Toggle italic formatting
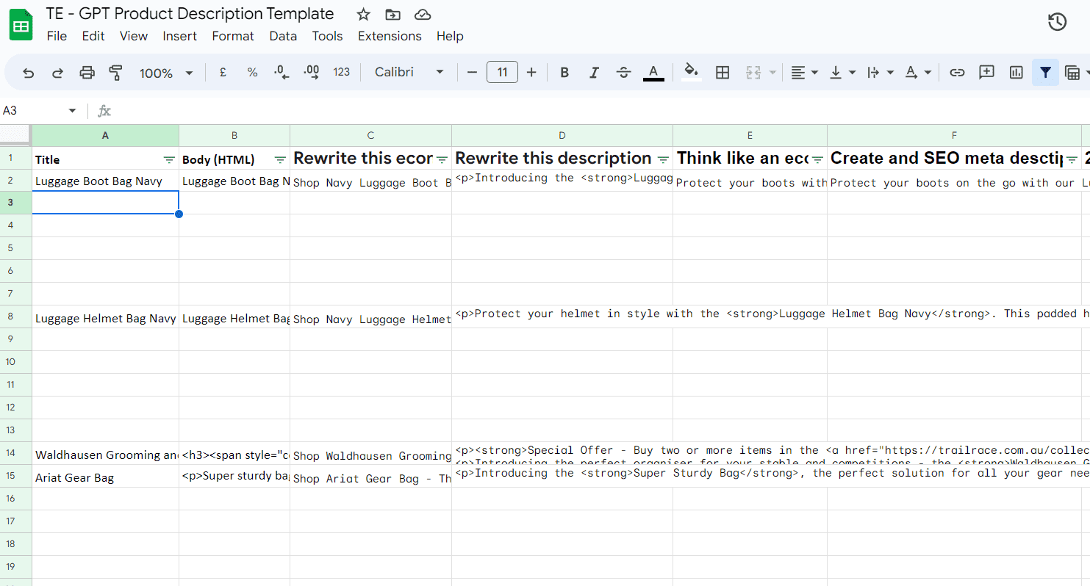The height and width of the screenshot is (586, 1090). 594,72
